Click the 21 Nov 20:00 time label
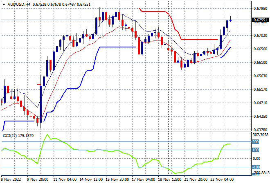Viewport: 270px width, 184px height. point(196,180)
